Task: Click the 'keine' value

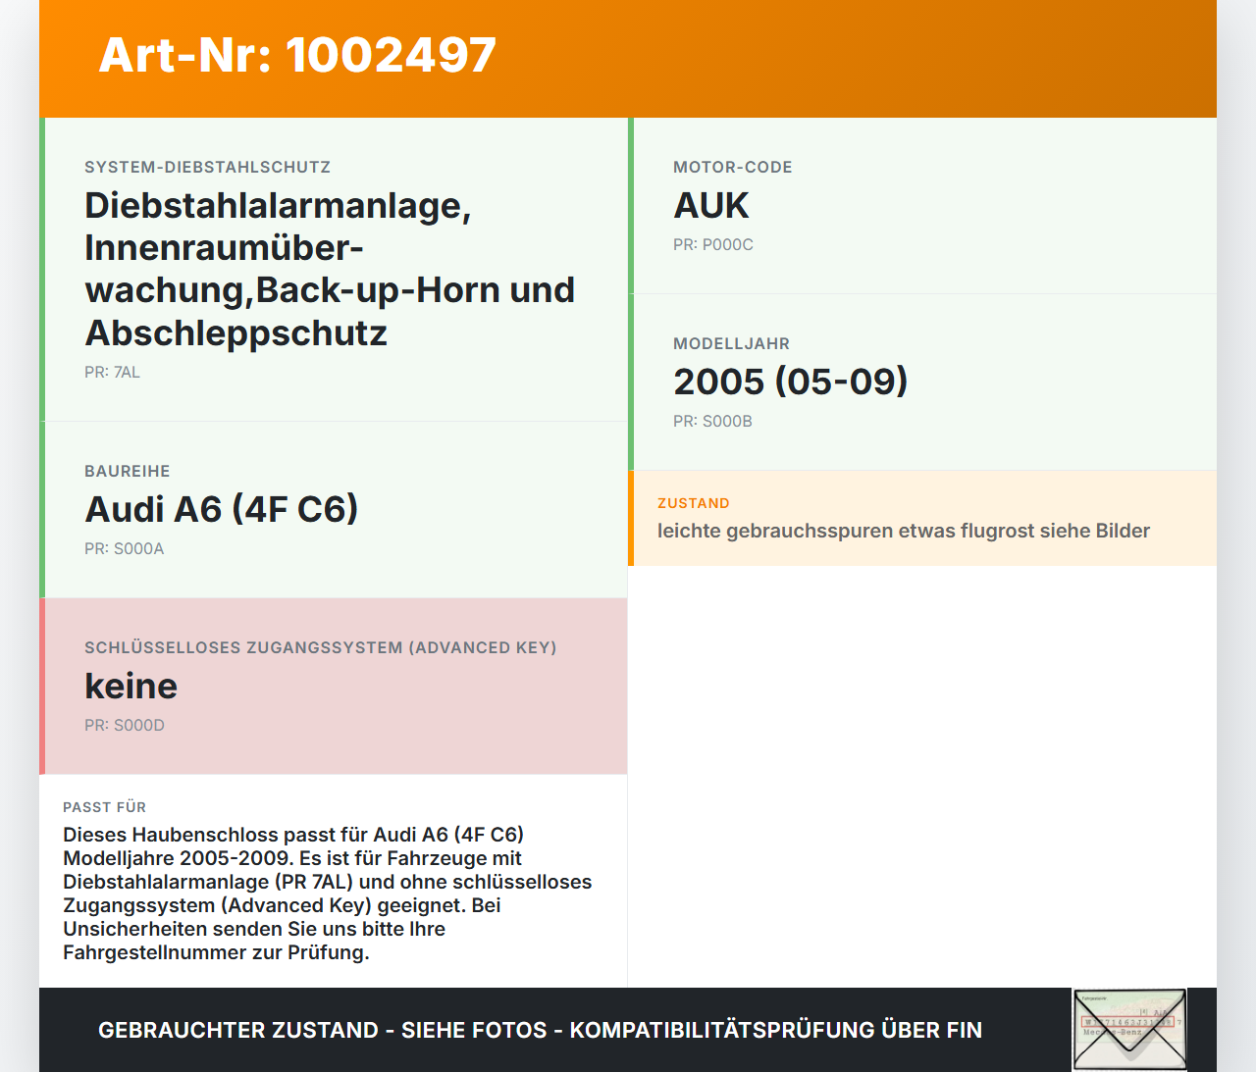Action: 131,686
